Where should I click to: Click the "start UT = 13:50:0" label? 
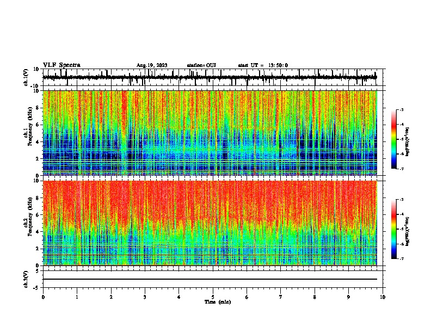pos(263,65)
